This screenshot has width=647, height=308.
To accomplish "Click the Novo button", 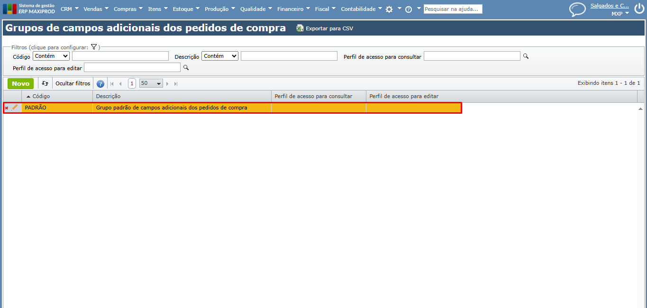I will (x=21, y=83).
